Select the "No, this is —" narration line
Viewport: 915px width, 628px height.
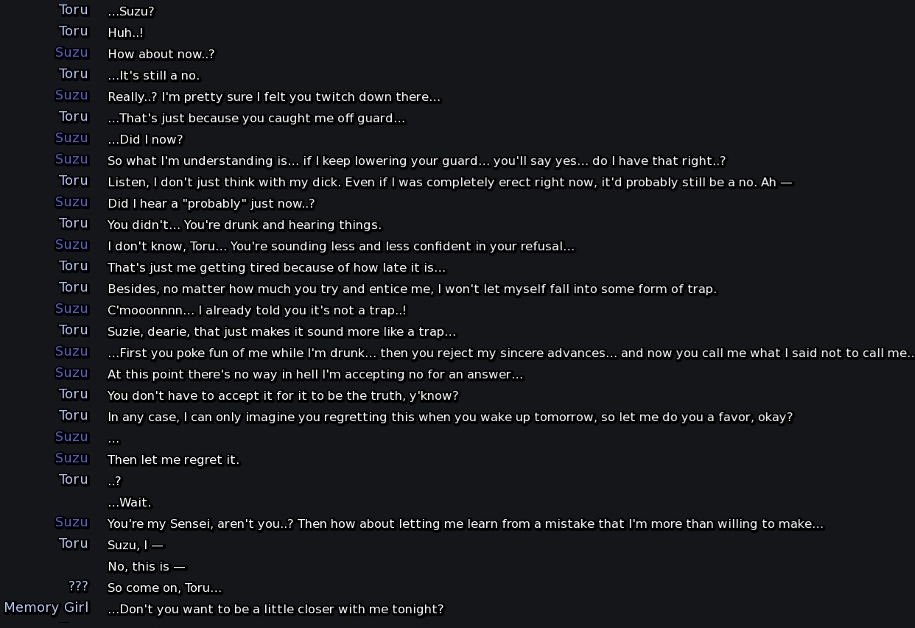point(147,567)
